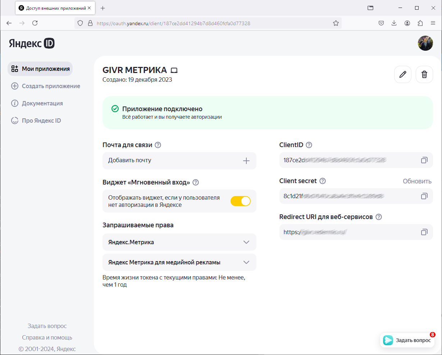Open help for Виджет «Мгновенный вход»

196,182
